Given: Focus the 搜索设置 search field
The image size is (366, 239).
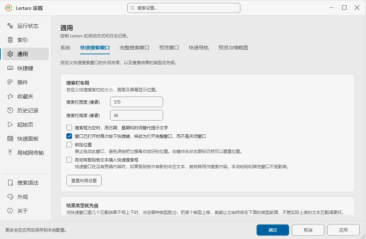Looking at the screenshot, I should 184,8.
